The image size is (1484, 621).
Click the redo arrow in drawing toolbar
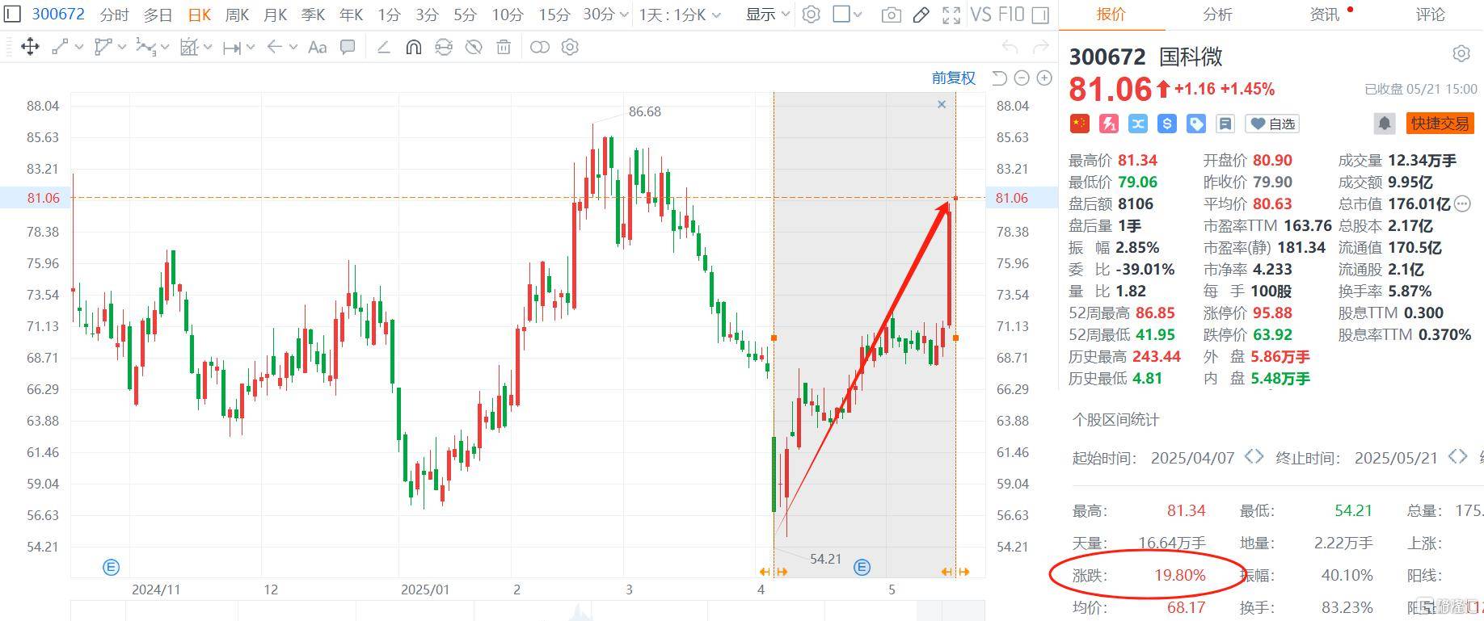[x=1042, y=47]
